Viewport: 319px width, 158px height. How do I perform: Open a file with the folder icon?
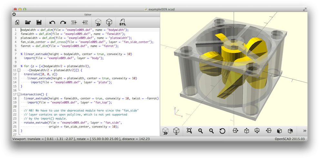point(28,23)
